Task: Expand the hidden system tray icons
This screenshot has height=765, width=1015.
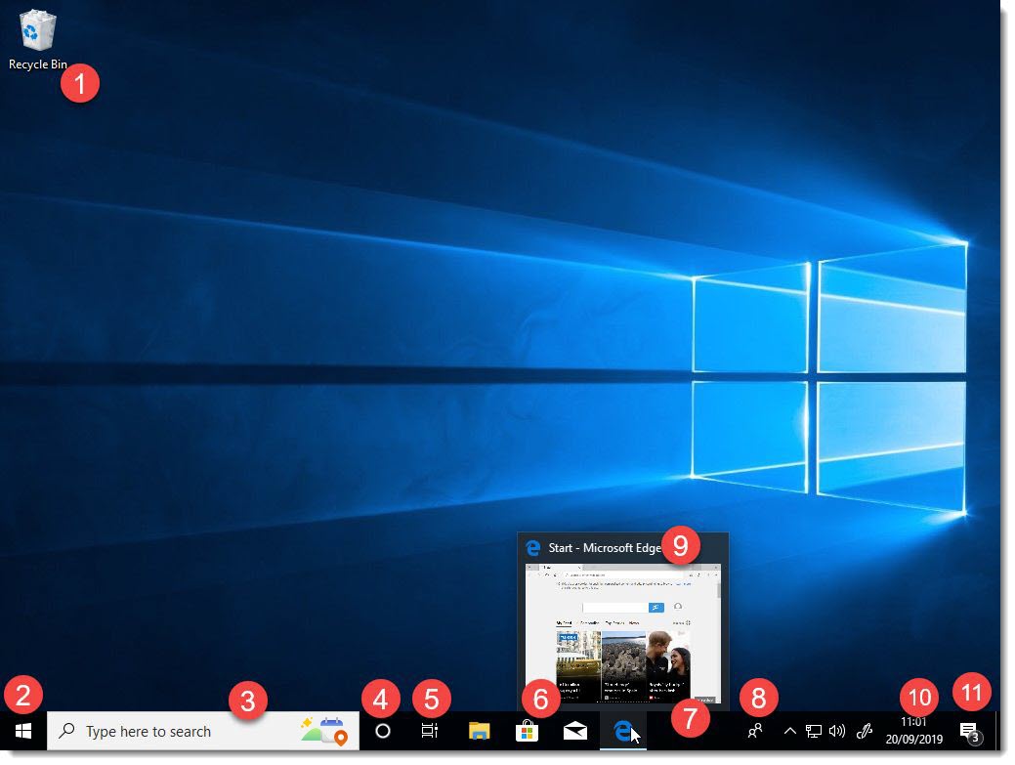Action: [789, 730]
